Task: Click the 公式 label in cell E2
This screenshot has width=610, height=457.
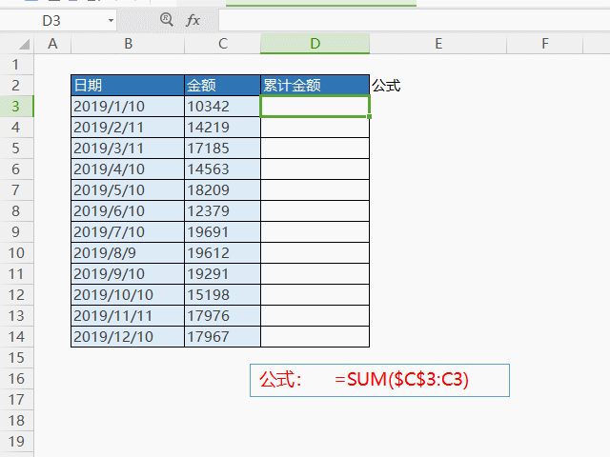Action: click(x=386, y=86)
